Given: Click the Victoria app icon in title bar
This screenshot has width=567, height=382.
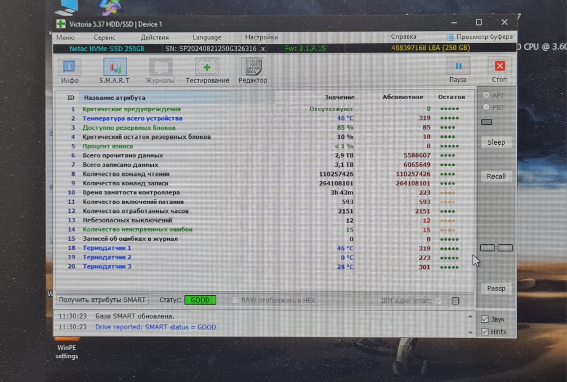Looking at the screenshot, I should point(61,24).
